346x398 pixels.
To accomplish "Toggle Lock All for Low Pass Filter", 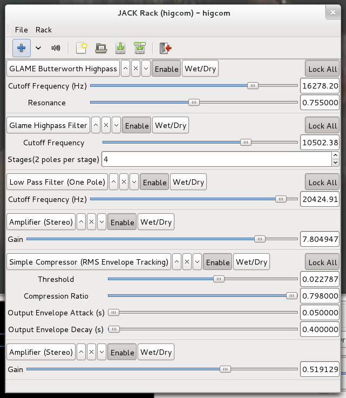I will coord(322,182).
